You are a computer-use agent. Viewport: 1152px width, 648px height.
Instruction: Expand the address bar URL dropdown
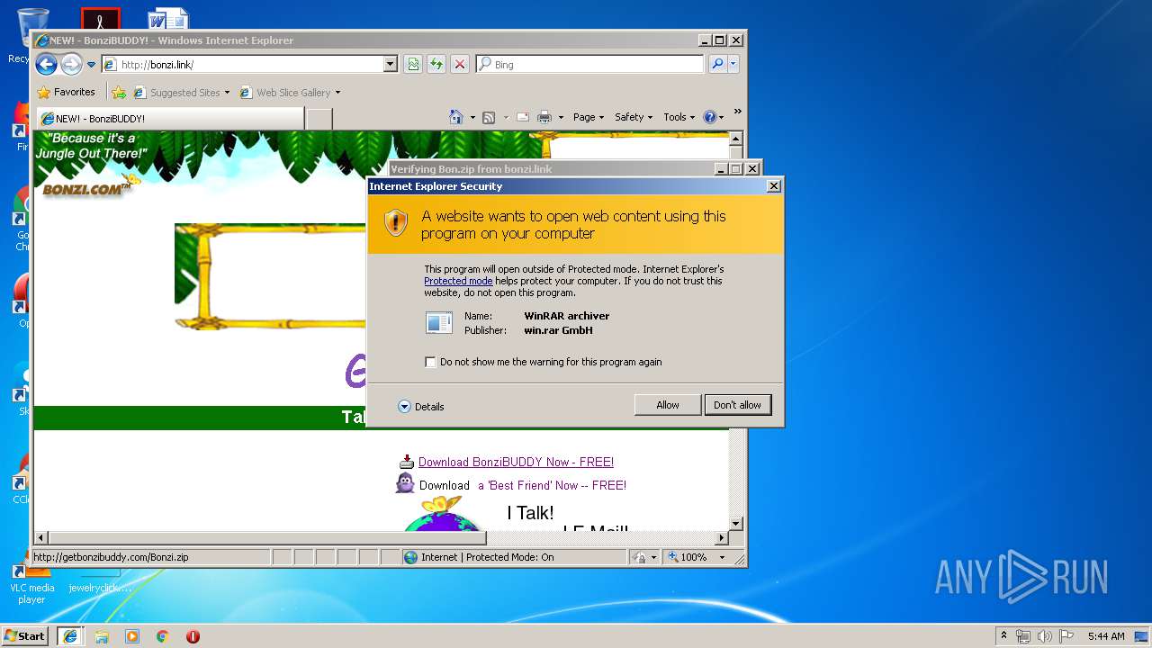[x=391, y=64]
